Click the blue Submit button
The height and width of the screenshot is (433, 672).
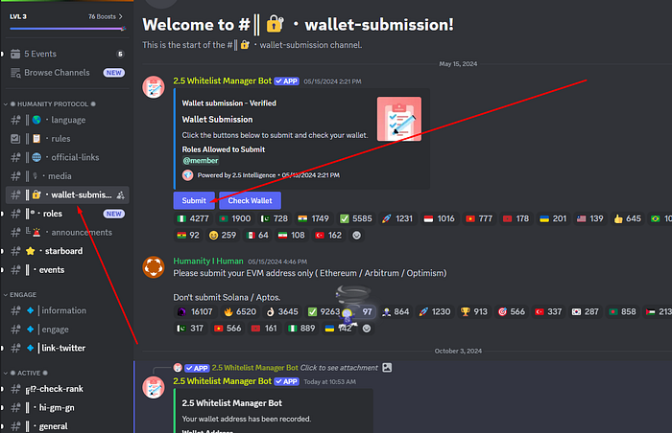coord(194,200)
